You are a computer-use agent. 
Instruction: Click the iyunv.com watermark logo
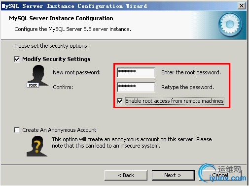point(222,173)
